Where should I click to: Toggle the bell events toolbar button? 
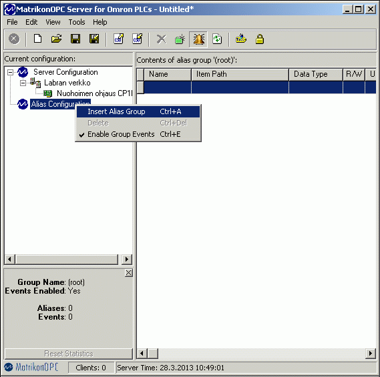(x=198, y=39)
